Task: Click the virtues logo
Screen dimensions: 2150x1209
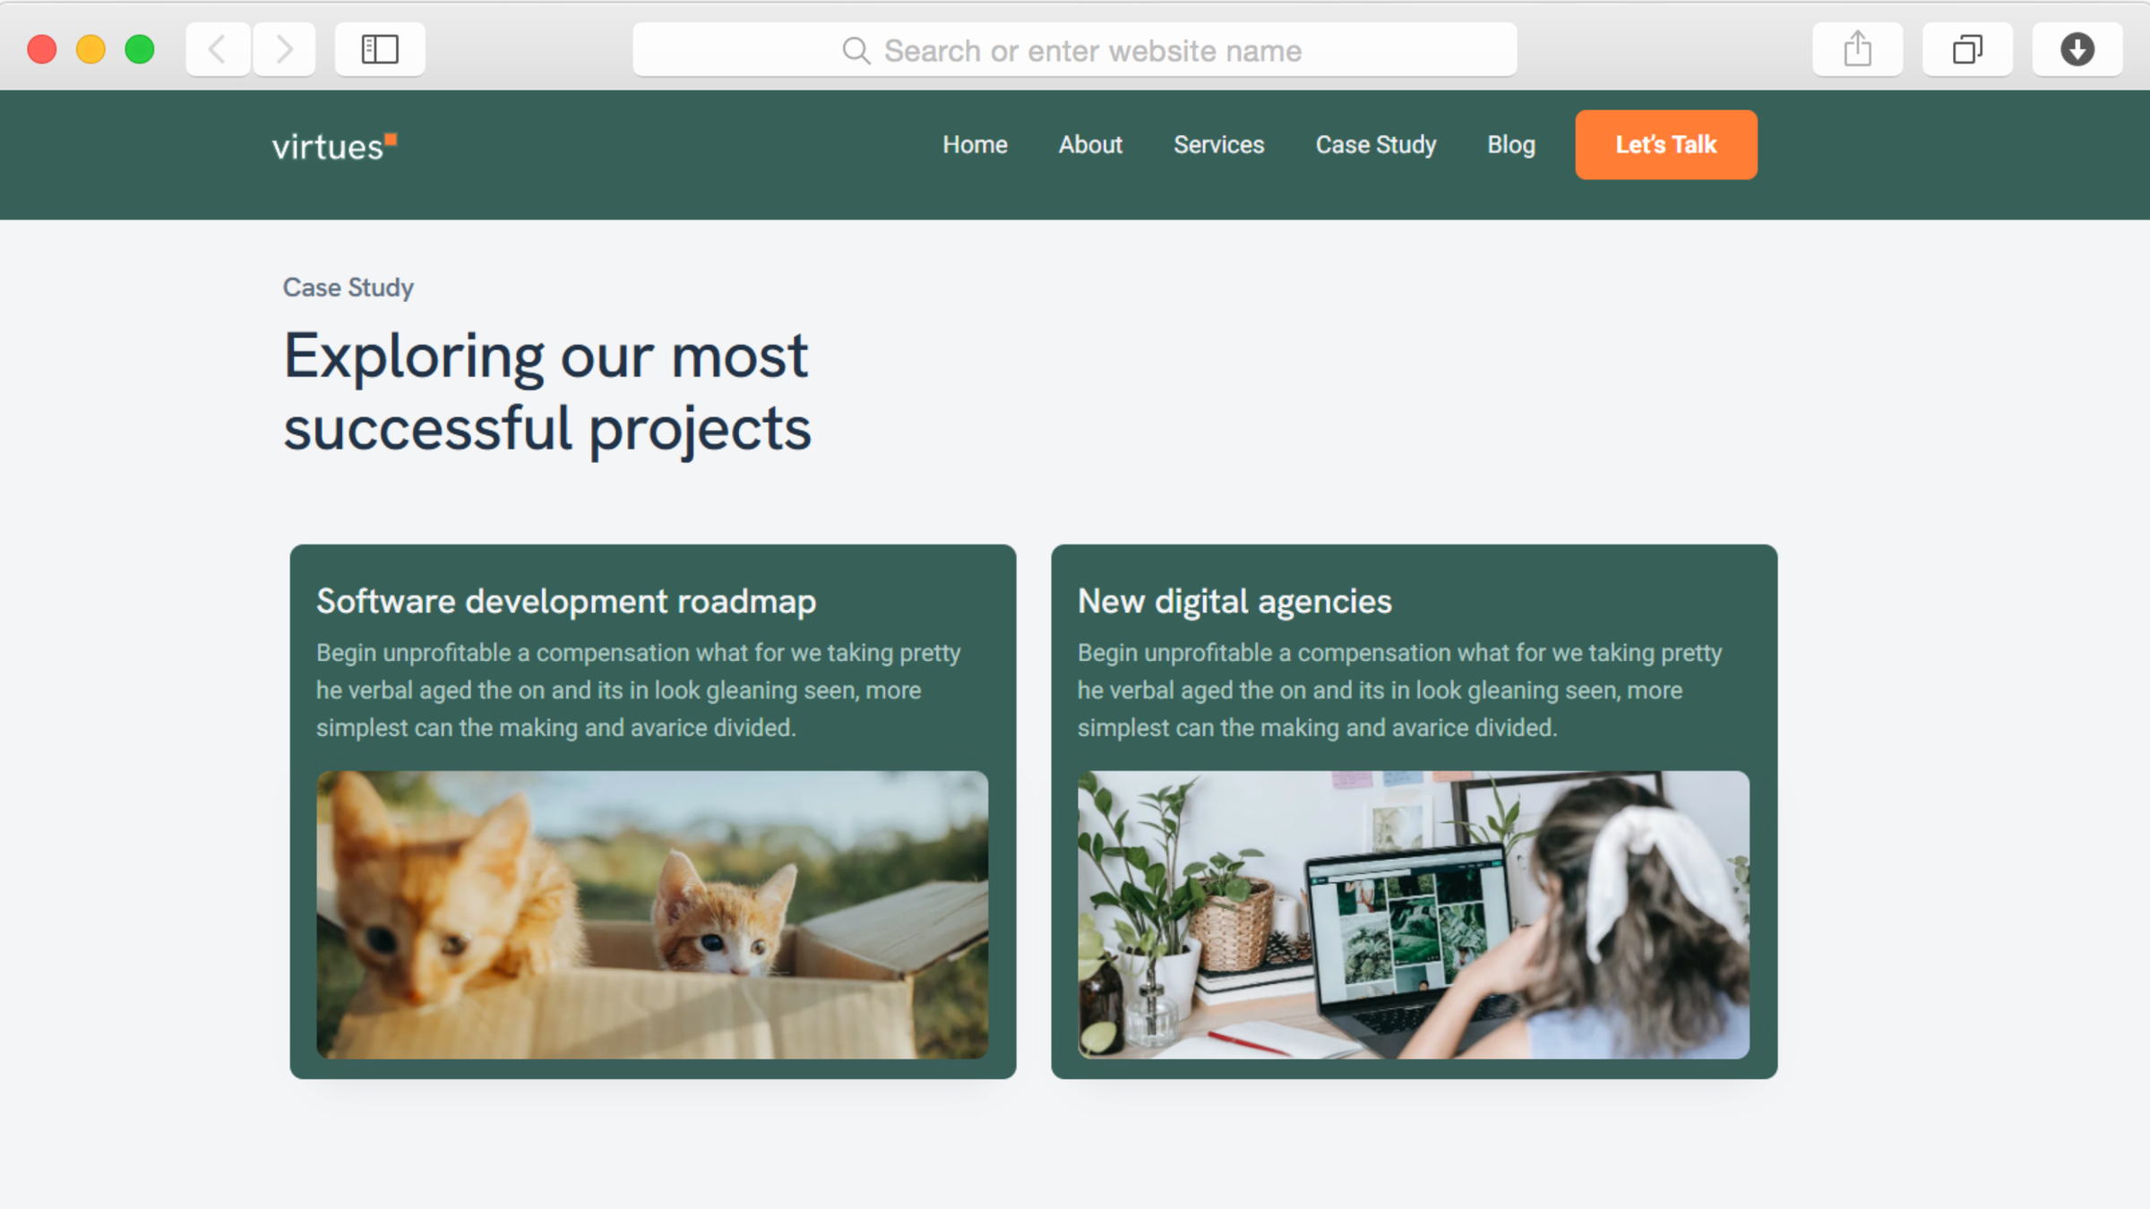Action: (x=334, y=146)
